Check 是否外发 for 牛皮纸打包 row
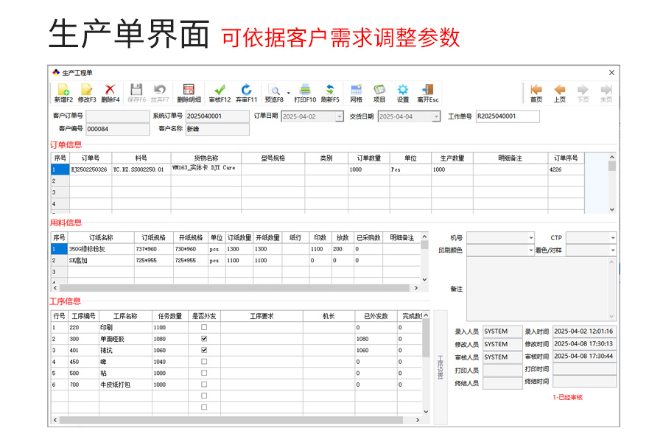 pos(204,385)
